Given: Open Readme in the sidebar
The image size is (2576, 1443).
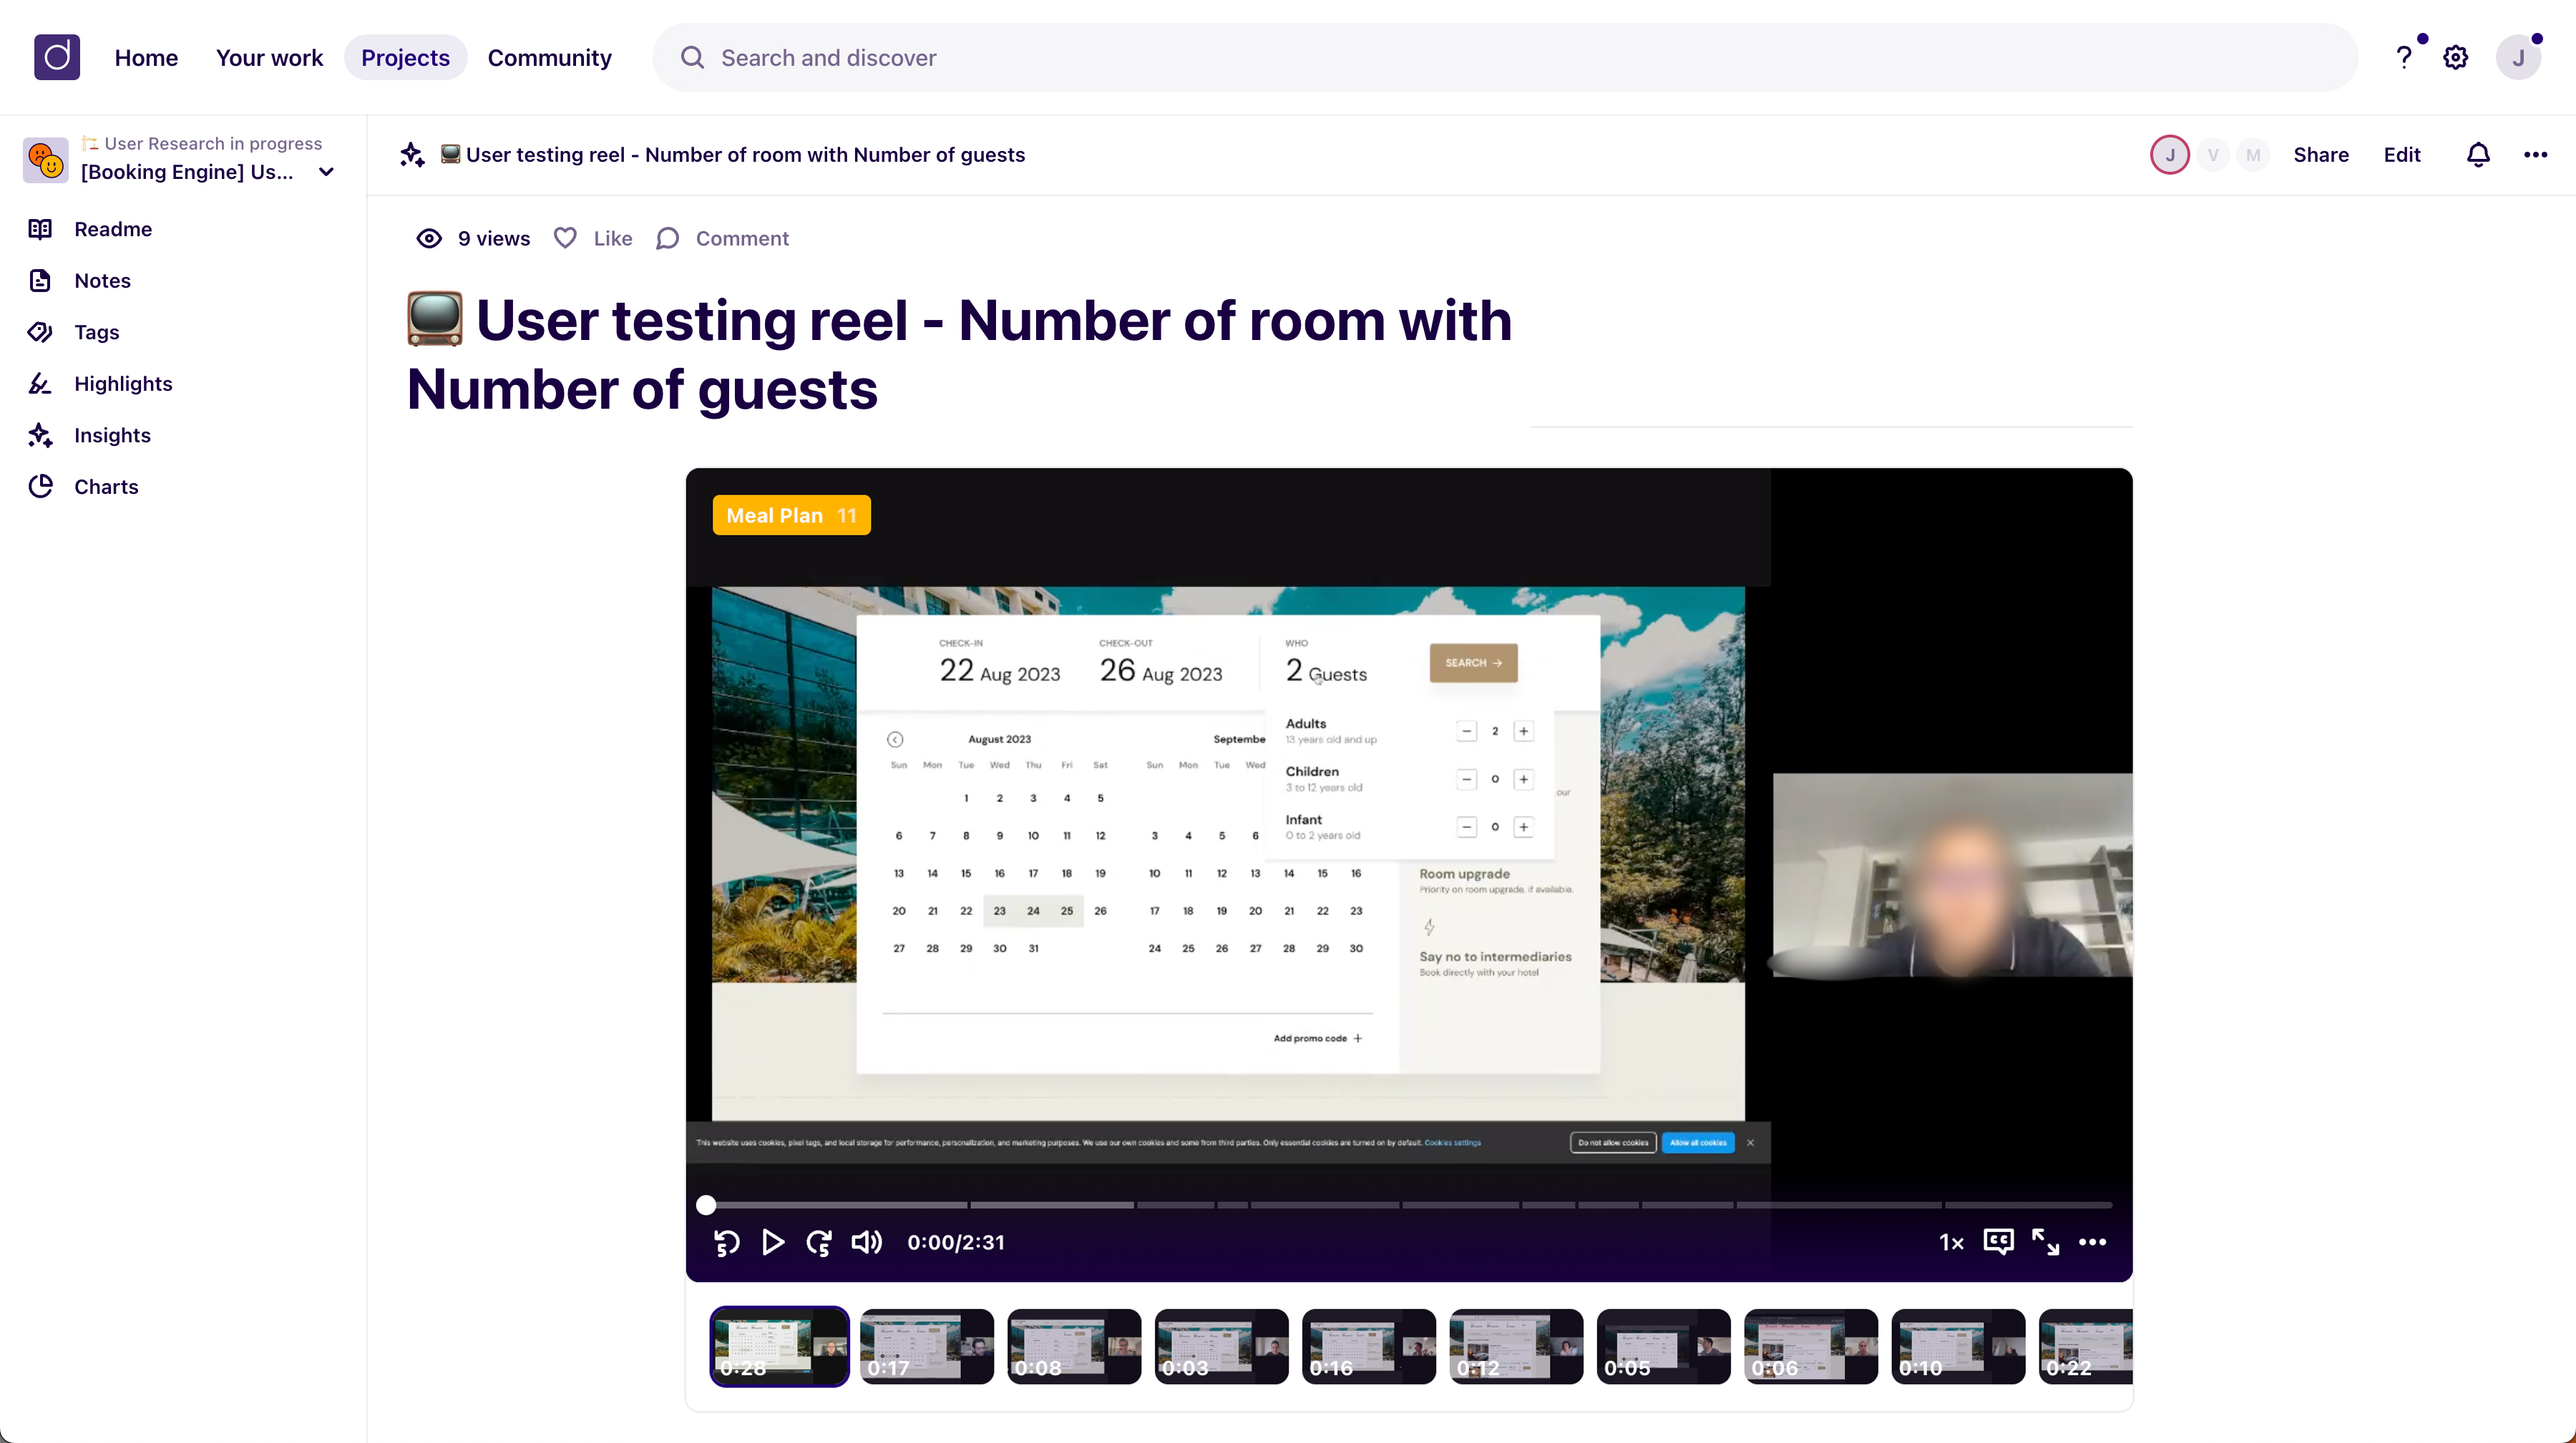Looking at the screenshot, I should tap(113, 229).
